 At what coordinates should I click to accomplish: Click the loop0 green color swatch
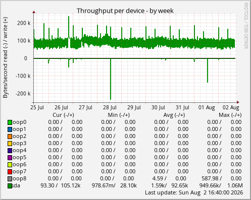pos(10,122)
